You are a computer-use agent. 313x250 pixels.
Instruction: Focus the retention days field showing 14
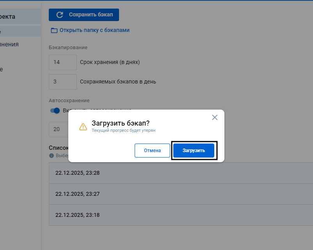[63, 62]
